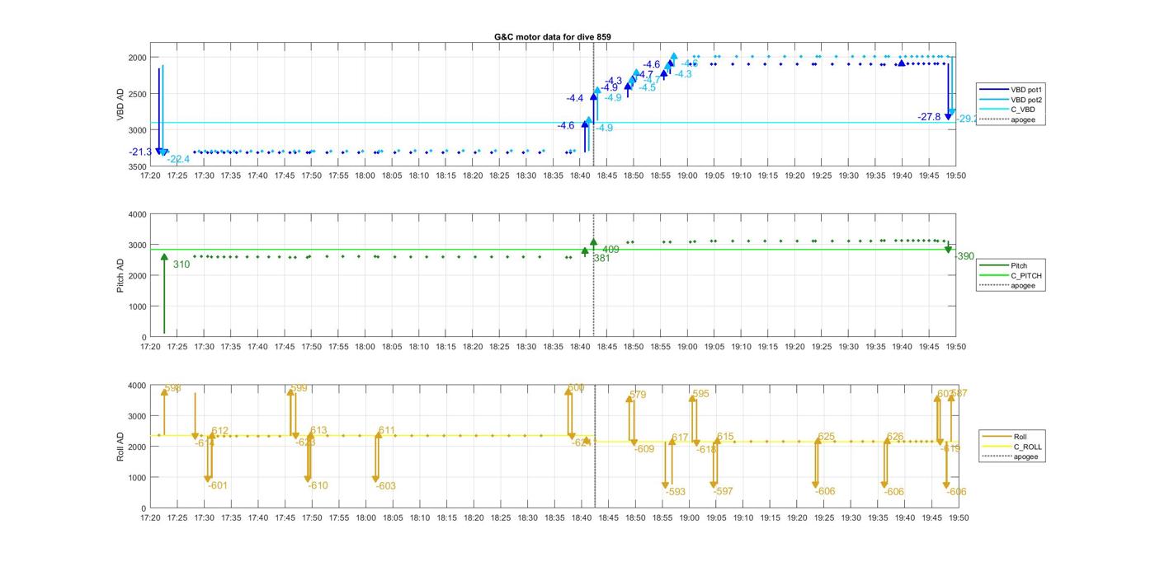Select the "Roll AD" y-axis label
This screenshot has width=1155, height=571.
pyautogui.click(x=120, y=446)
